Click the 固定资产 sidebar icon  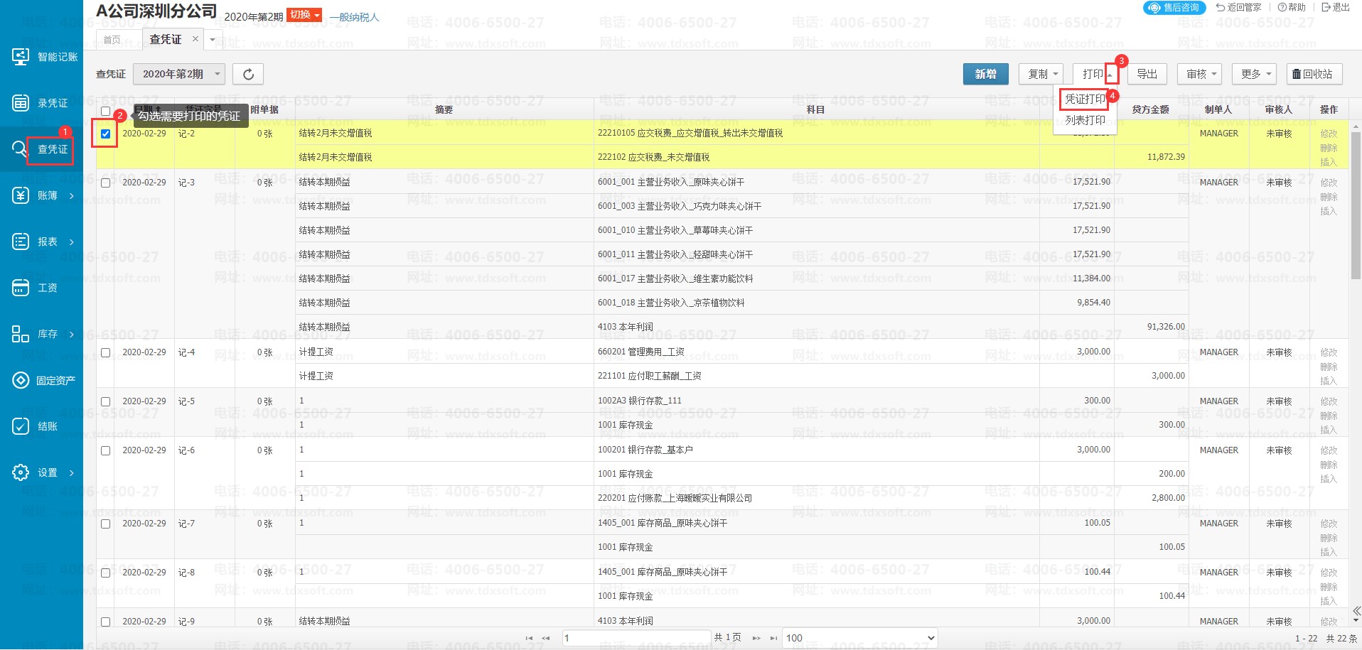(21, 380)
